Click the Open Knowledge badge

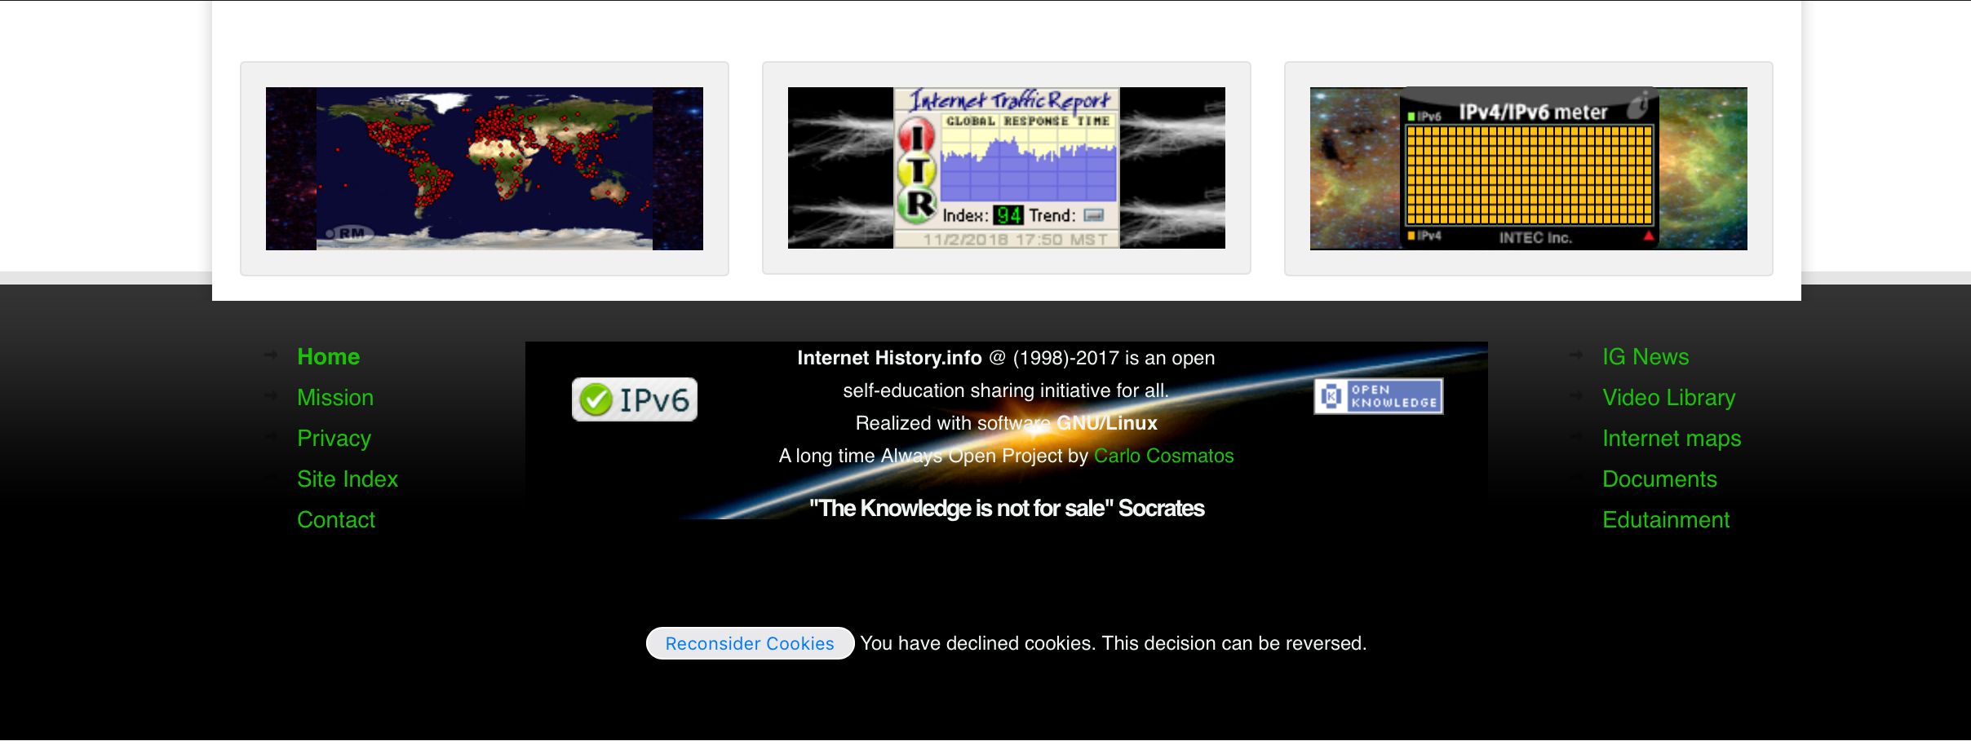(x=1378, y=396)
